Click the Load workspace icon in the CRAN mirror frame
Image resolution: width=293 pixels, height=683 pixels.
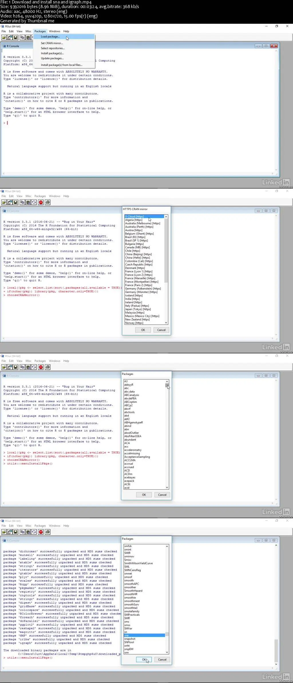point(10,202)
